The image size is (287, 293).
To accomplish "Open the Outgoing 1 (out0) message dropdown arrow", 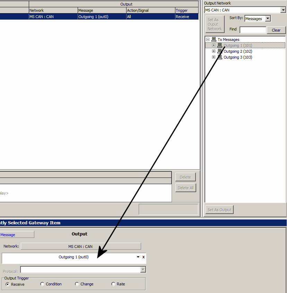I will [x=138, y=257].
